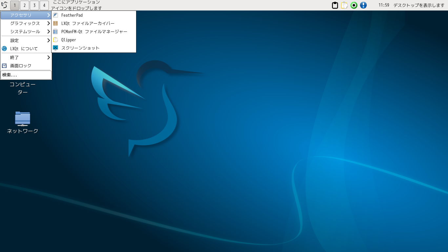Viewport: 448px width, 252px height.
Task: Launch PCManFM-Qt ファイルマネージャー
Action: point(94,31)
